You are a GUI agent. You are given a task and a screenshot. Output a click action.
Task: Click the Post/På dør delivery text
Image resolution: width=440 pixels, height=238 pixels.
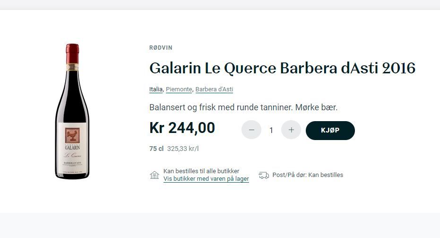click(308, 175)
